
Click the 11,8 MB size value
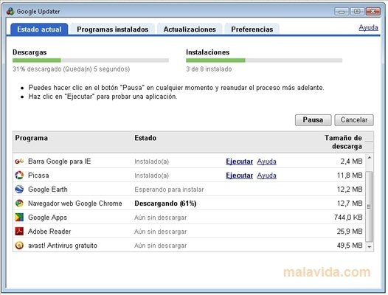(x=350, y=176)
